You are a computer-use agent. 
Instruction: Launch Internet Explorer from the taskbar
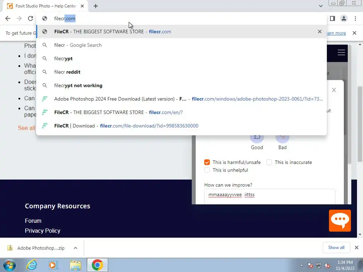[32, 265]
